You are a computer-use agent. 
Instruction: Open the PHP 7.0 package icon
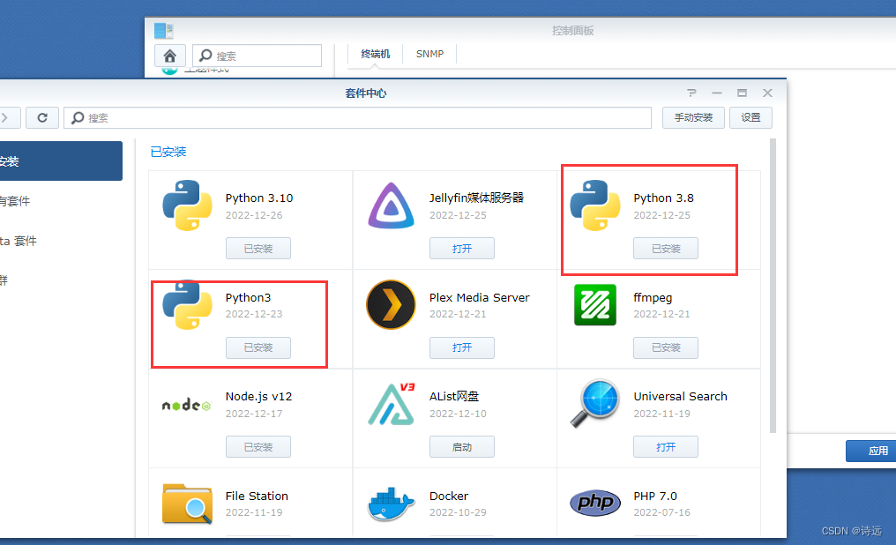pyautogui.click(x=594, y=504)
